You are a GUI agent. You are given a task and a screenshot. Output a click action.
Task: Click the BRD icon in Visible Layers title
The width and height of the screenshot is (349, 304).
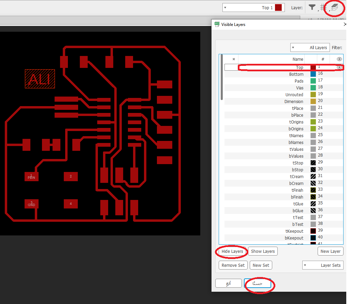[217, 24]
